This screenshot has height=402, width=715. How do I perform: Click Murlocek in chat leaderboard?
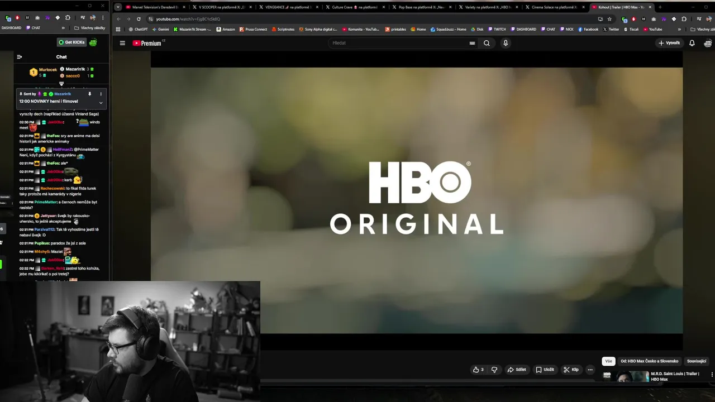click(48, 70)
